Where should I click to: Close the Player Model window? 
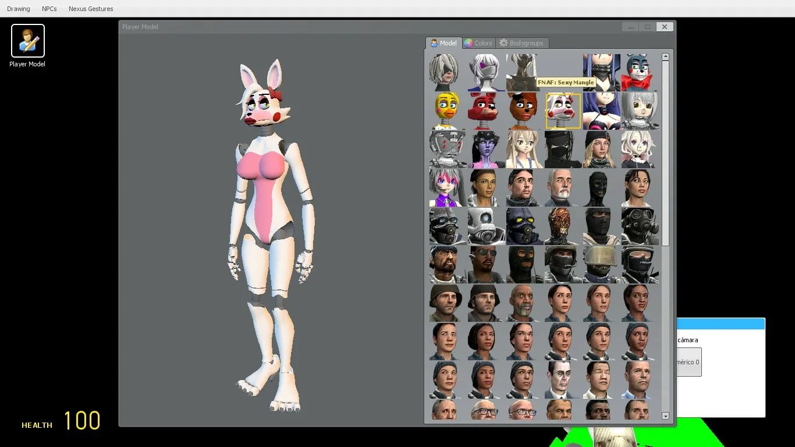pos(665,27)
